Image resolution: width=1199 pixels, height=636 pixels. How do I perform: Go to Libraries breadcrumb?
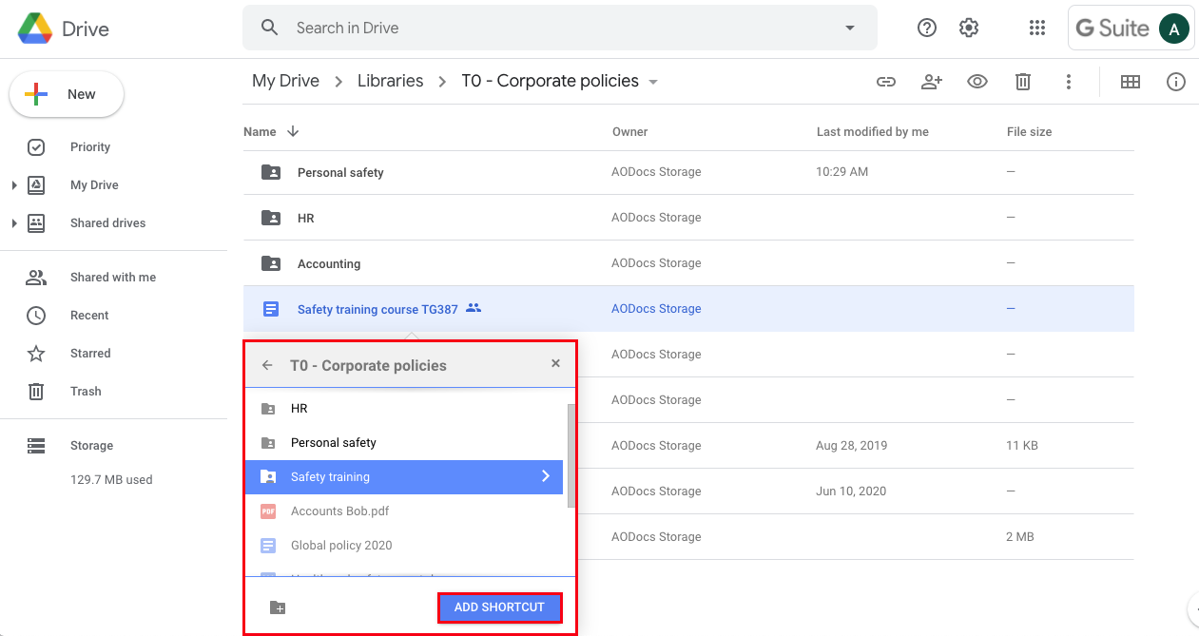pyautogui.click(x=390, y=81)
